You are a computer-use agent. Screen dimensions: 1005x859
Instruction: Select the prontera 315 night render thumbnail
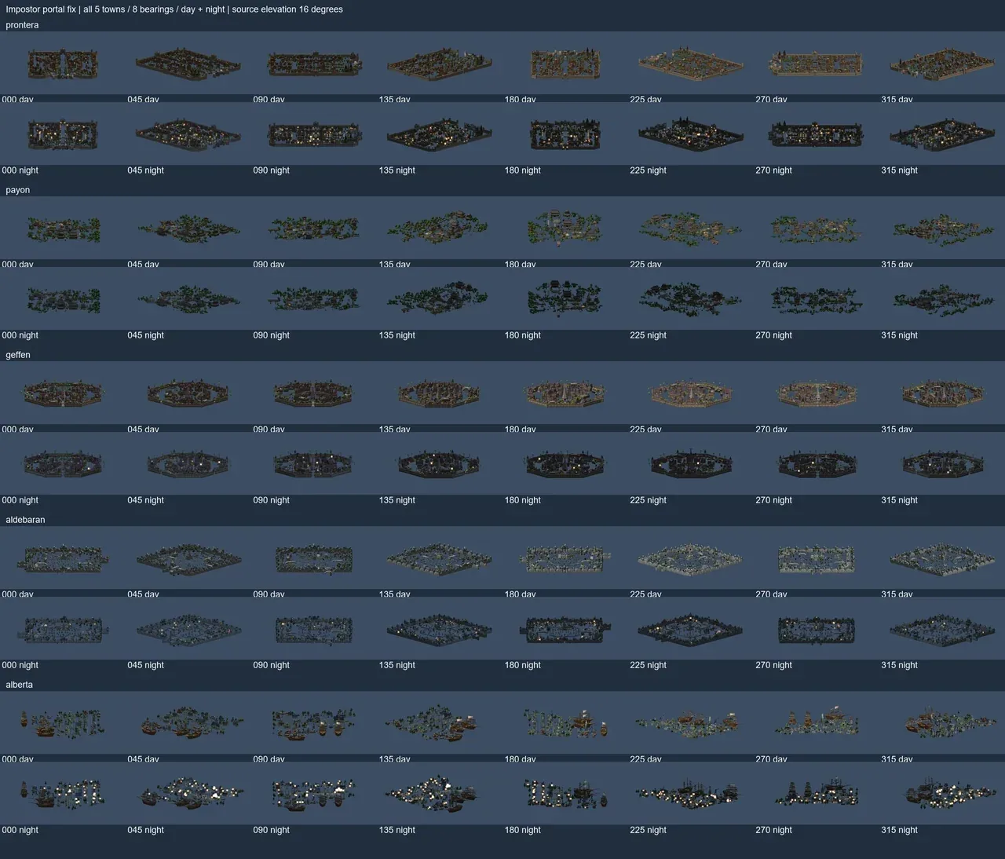942,133
